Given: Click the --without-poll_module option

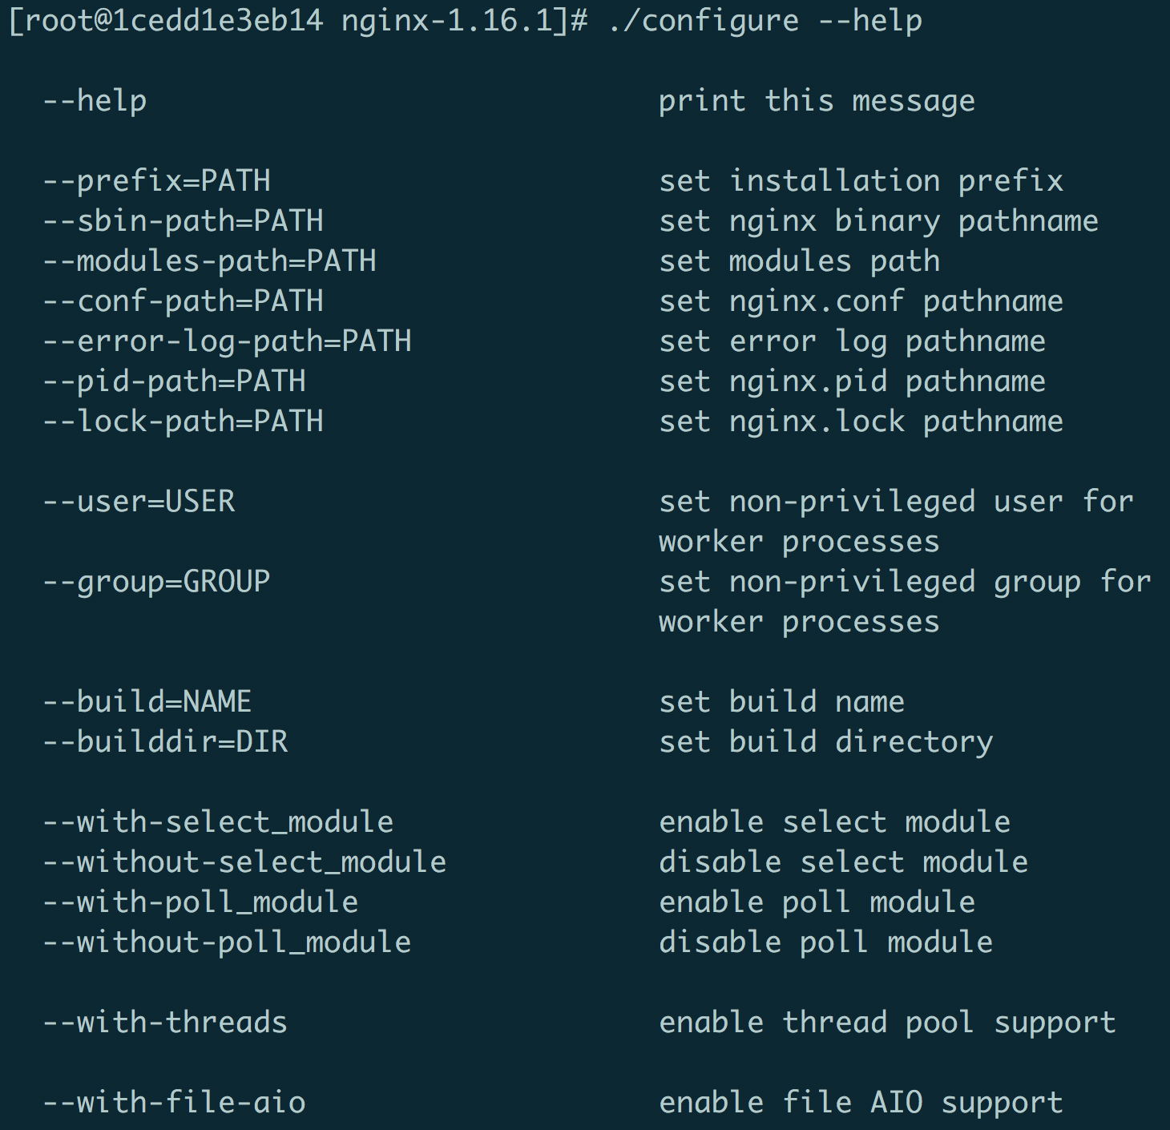Looking at the screenshot, I should [228, 942].
